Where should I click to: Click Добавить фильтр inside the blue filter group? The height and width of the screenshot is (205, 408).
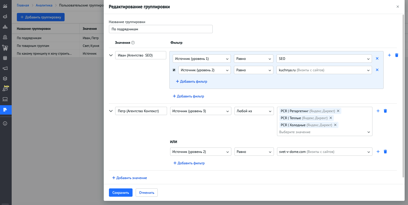point(191,81)
